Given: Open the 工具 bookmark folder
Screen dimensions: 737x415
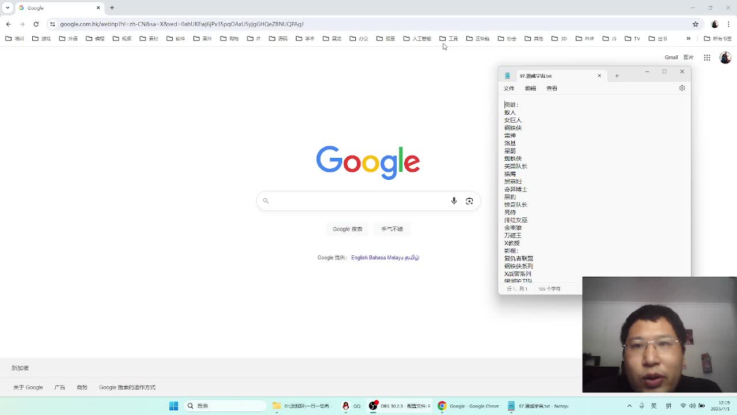Looking at the screenshot, I should point(449,39).
